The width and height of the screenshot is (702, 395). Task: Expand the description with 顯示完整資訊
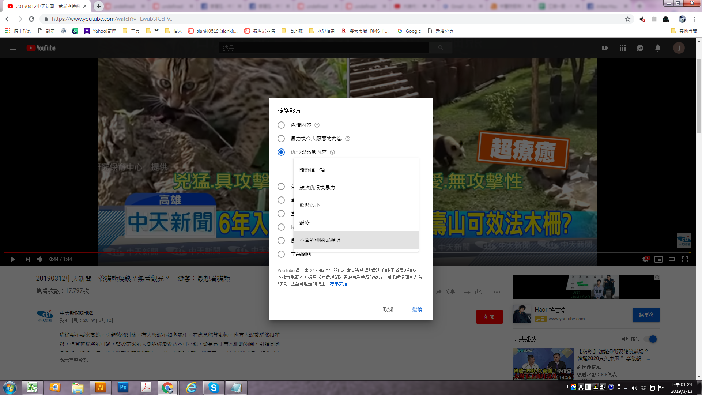(73, 360)
